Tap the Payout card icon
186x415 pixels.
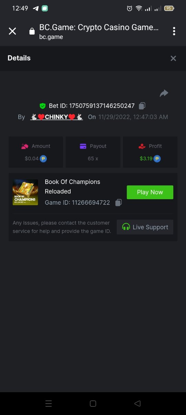pos(83,146)
